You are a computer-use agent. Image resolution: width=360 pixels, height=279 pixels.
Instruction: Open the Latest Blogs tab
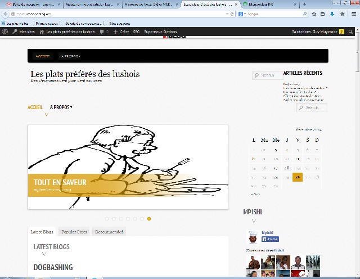click(x=42, y=232)
